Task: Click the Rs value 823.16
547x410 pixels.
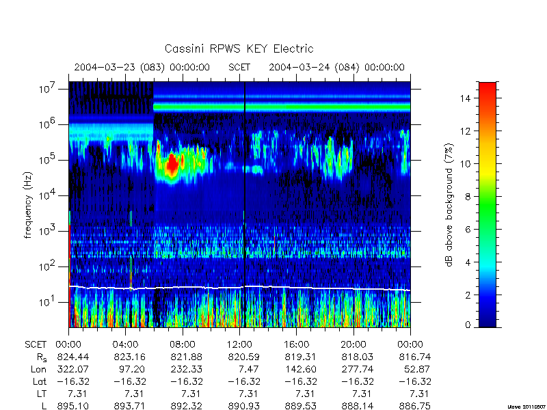Action: click(x=130, y=357)
